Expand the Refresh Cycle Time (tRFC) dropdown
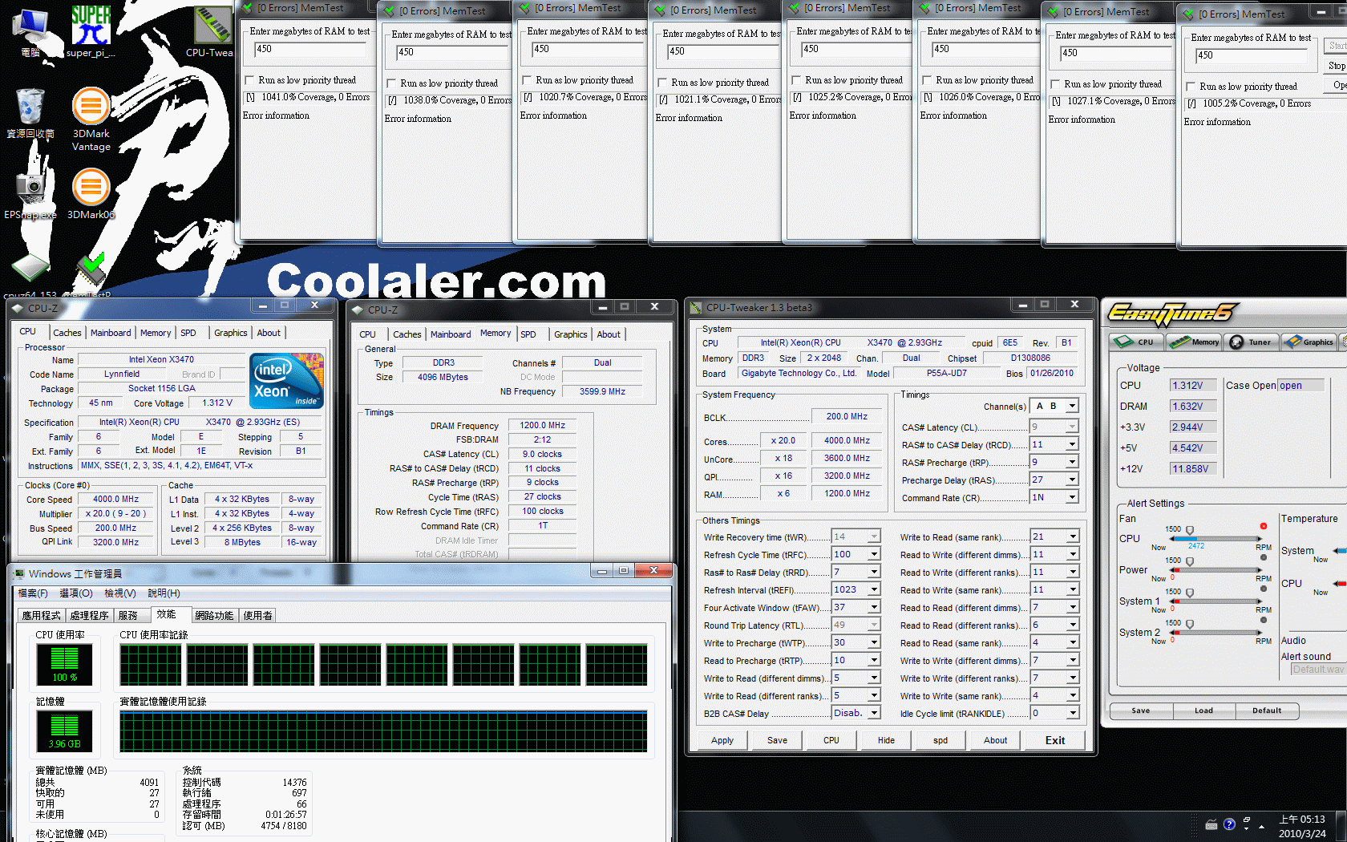The height and width of the screenshot is (842, 1347). tap(874, 555)
